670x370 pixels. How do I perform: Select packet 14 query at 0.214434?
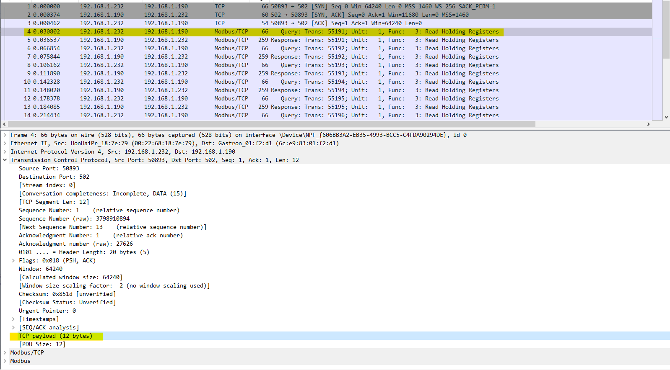[x=326, y=115]
